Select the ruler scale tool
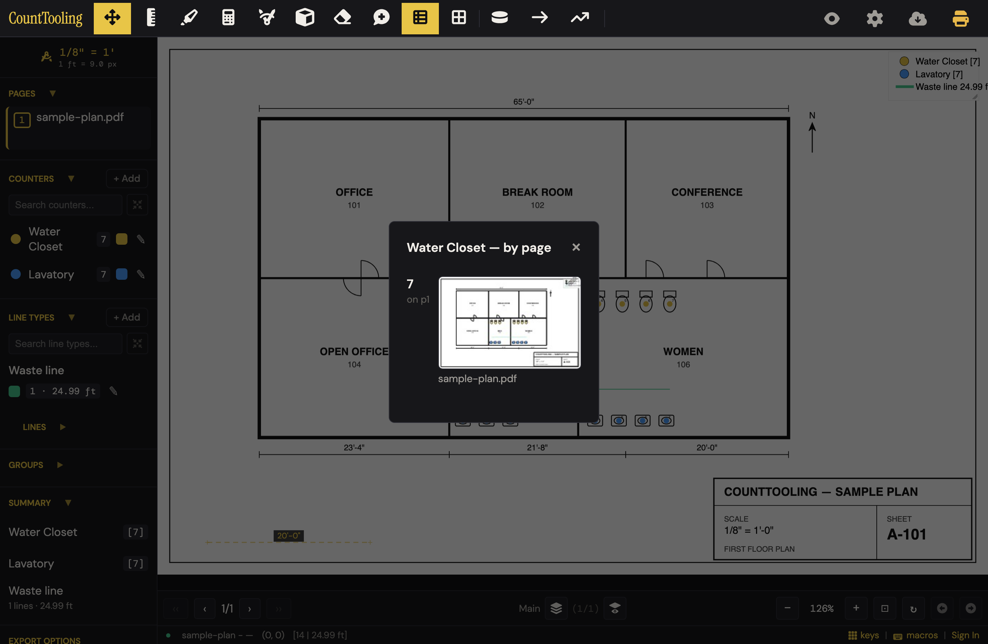Viewport: 988px width, 644px height. [151, 18]
